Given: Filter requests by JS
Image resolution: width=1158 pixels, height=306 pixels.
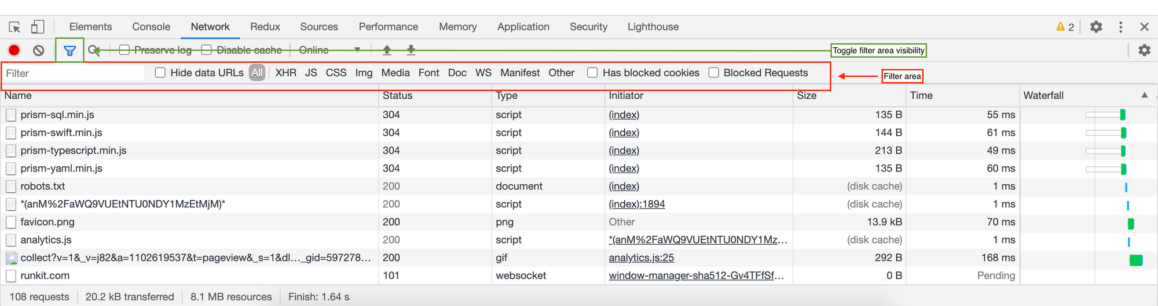Looking at the screenshot, I should point(311,73).
